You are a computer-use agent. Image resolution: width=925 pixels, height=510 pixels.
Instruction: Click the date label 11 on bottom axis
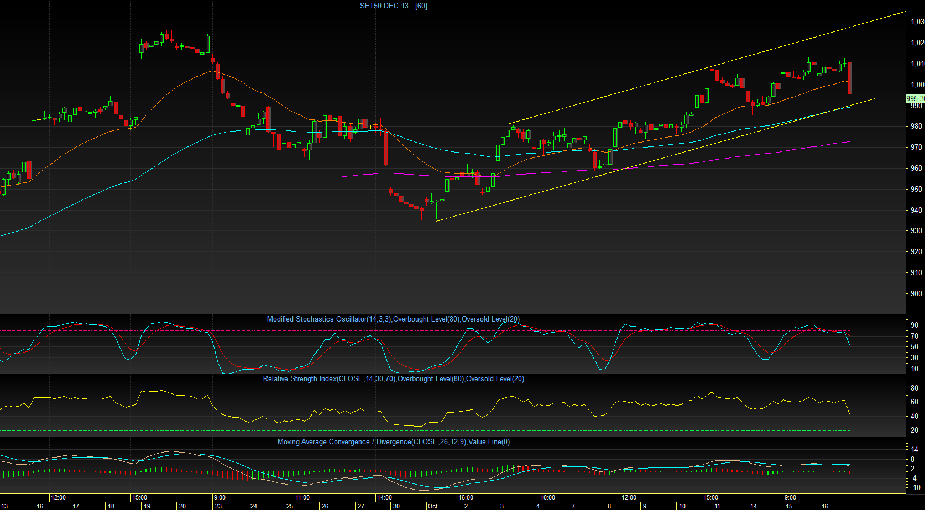[717, 506]
